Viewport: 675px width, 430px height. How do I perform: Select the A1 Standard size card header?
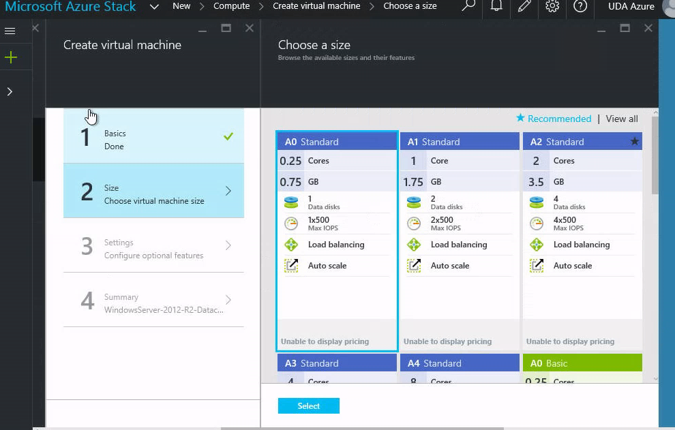click(x=460, y=142)
